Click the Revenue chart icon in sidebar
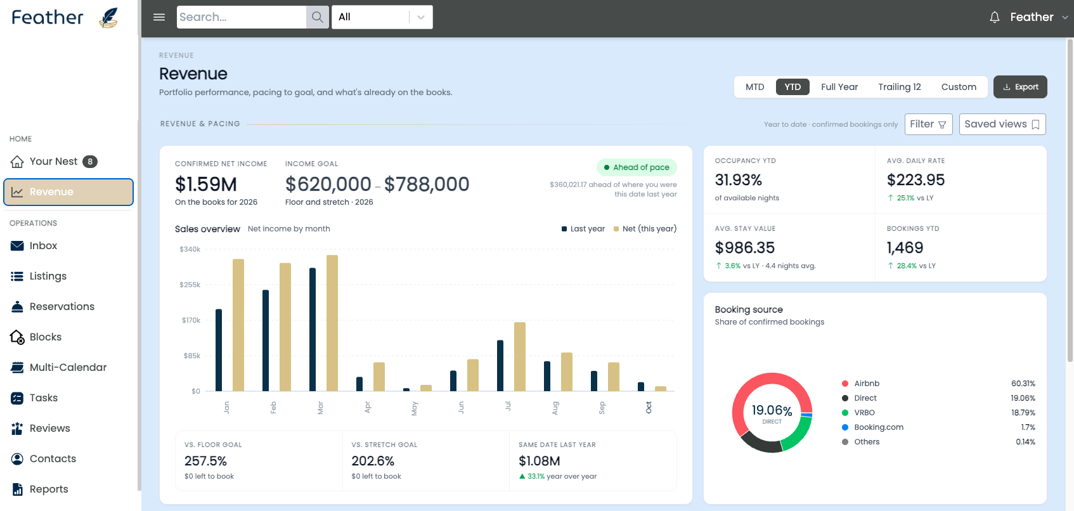Screen dimensions: 1074x511 [x=17, y=192]
